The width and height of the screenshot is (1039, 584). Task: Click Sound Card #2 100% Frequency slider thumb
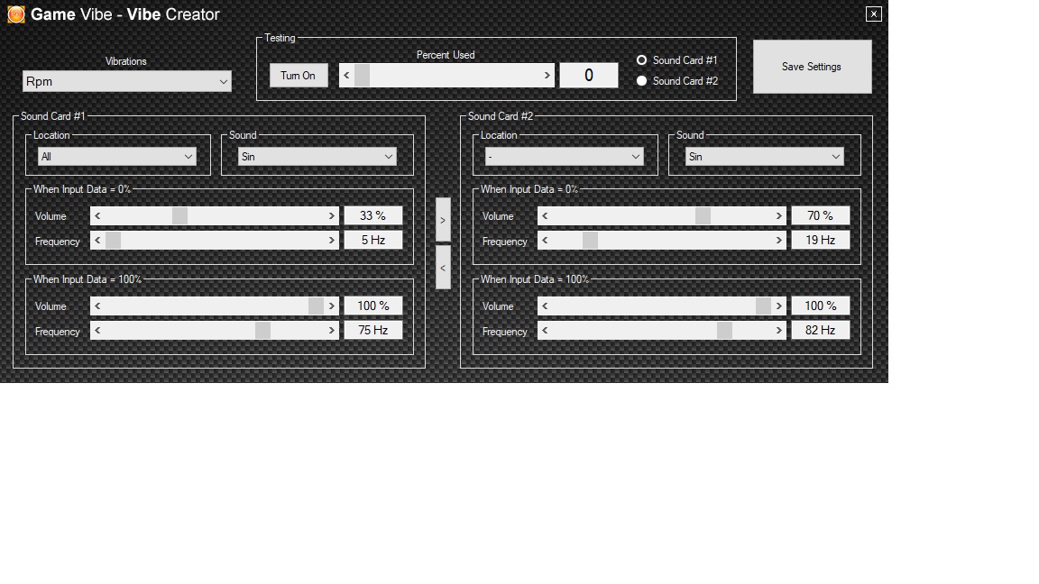coord(725,331)
